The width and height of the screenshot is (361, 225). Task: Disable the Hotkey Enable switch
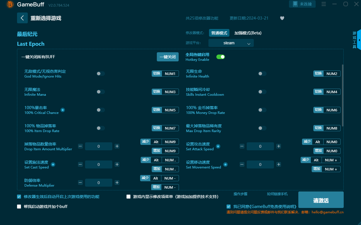click(x=221, y=57)
